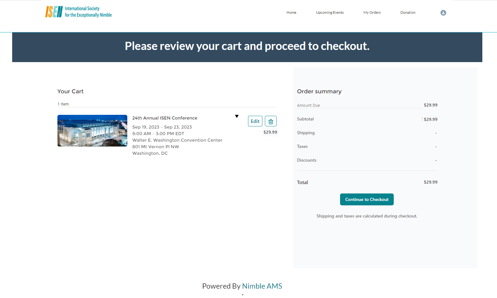
Task: Click the Continue to Checkout button
Action: (367, 199)
